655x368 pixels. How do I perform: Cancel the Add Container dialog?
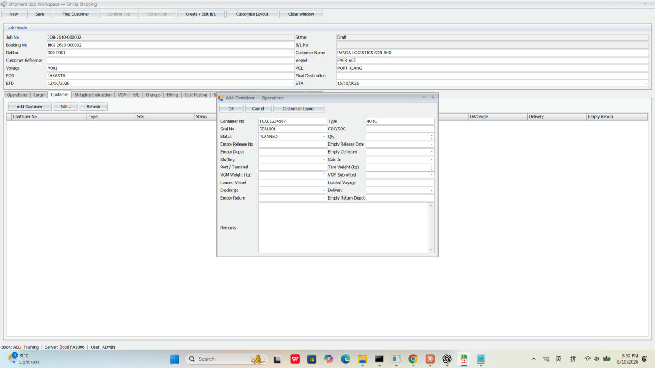tap(258, 109)
